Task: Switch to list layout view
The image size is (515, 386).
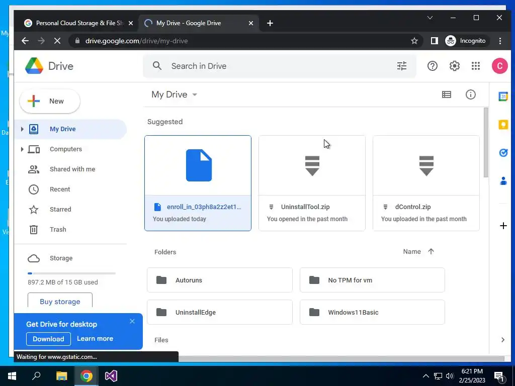Action: point(447,94)
